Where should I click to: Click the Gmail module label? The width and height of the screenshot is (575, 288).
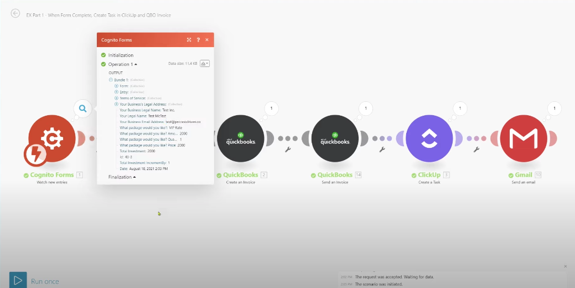tap(524, 175)
